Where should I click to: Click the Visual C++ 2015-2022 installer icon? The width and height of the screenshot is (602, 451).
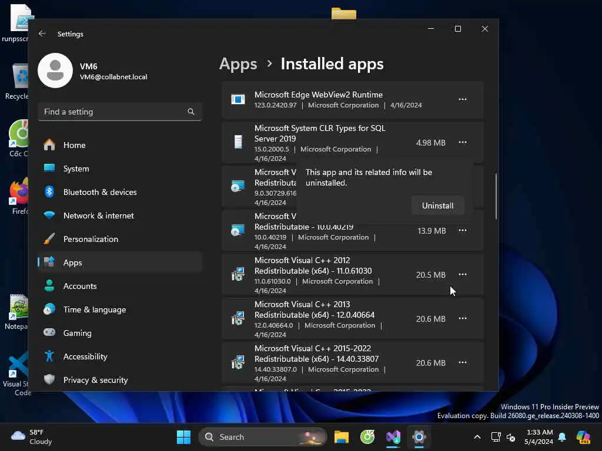click(238, 363)
